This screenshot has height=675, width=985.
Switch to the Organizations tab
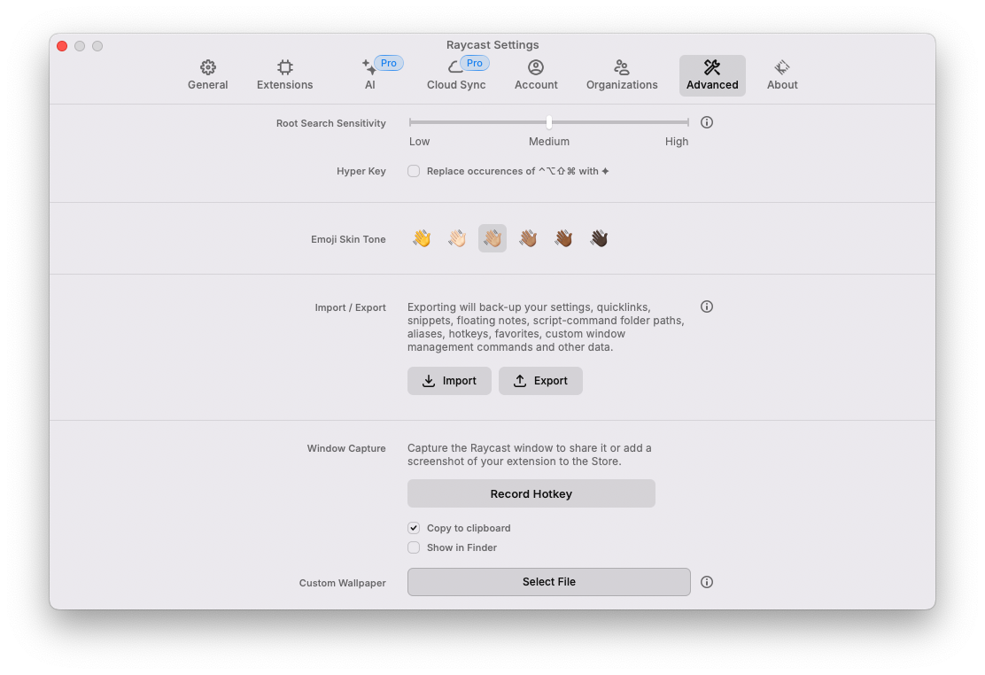tap(622, 75)
